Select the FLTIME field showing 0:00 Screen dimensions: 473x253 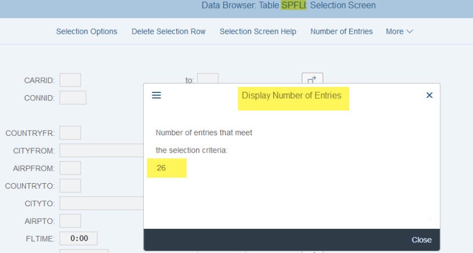pyautogui.click(x=78, y=238)
